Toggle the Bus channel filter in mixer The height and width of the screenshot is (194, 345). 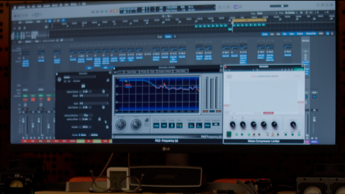click(285, 34)
